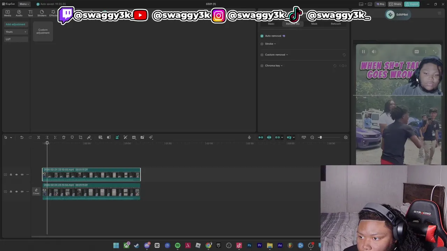Click the Delete left split icon
The height and width of the screenshot is (251, 447).
(x=47, y=137)
